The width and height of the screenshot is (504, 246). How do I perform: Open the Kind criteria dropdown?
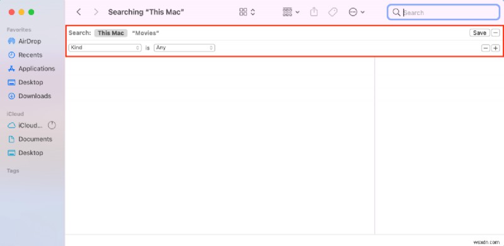pyautogui.click(x=105, y=48)
